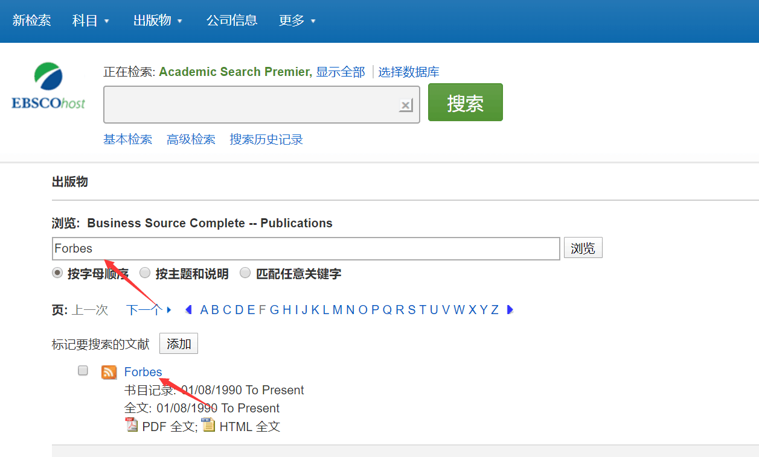This screenshot has width=759, height=457.
Task: Click the 选择数据库 link
Action: point(409,72)
